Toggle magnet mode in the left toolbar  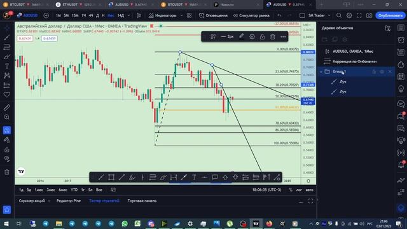coord(7,130)
